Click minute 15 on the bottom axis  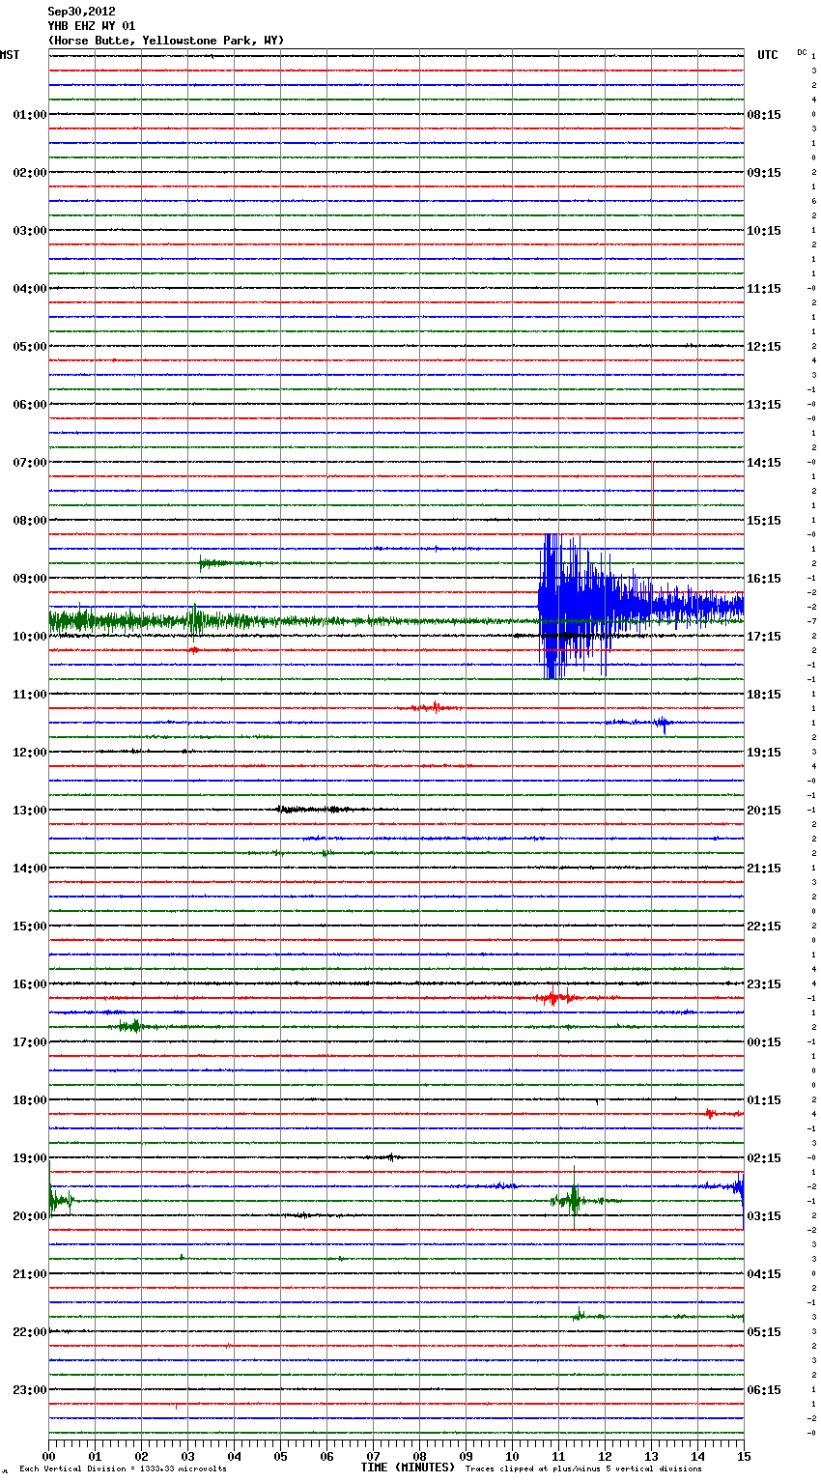pos(744,1456)
